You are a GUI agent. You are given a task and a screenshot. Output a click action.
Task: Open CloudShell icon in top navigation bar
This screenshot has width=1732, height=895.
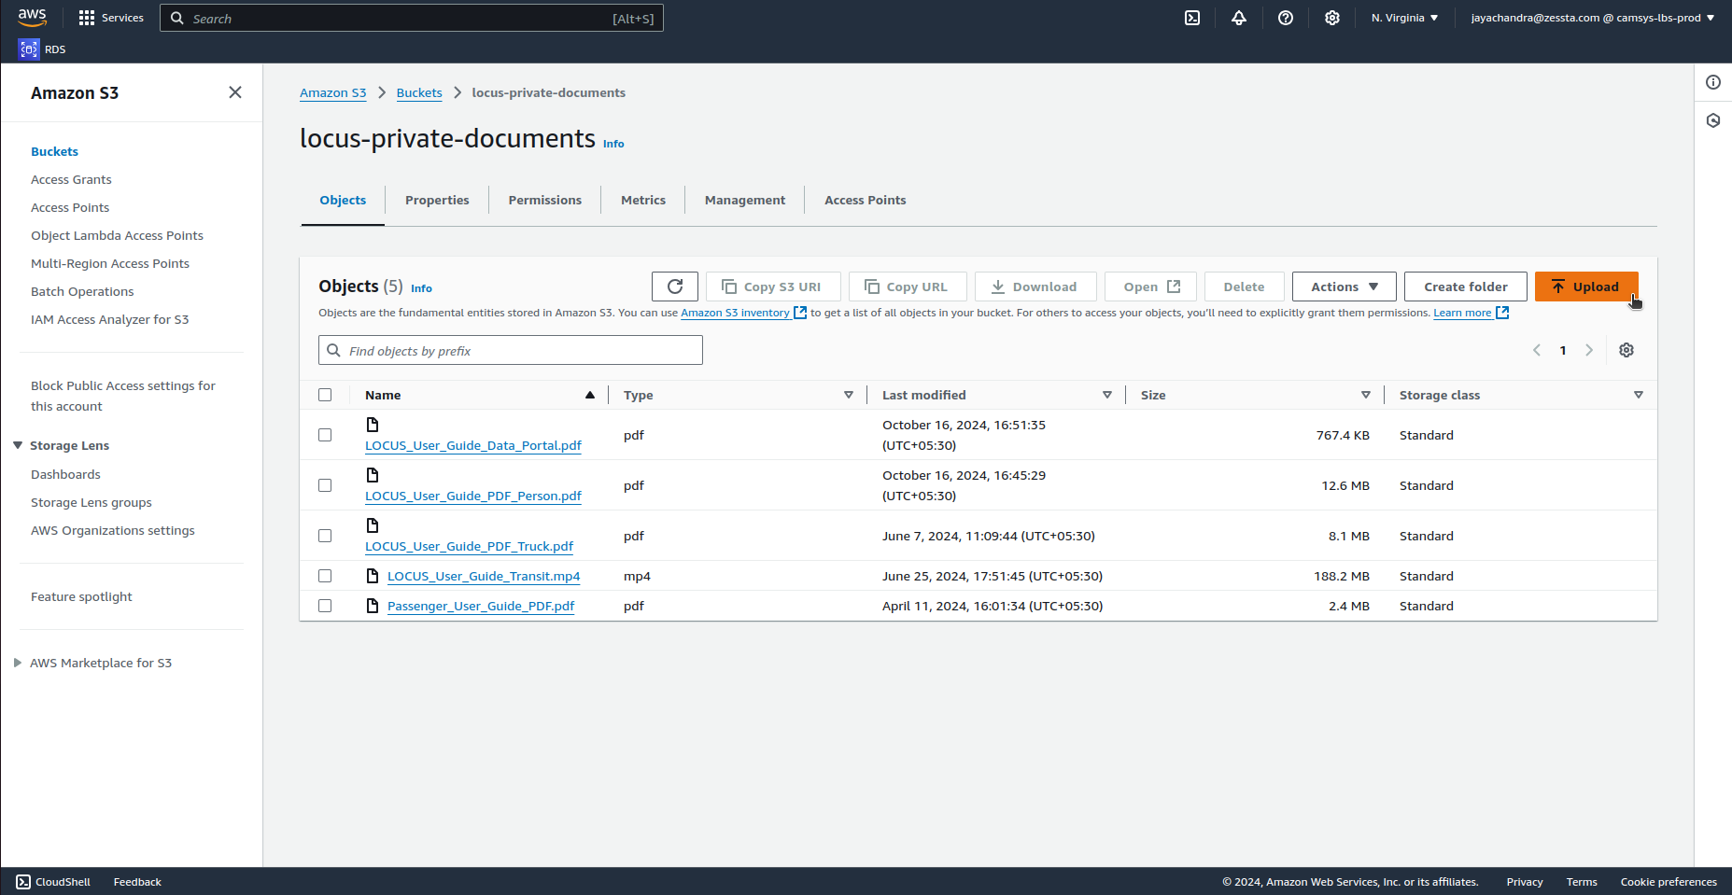1192,18
